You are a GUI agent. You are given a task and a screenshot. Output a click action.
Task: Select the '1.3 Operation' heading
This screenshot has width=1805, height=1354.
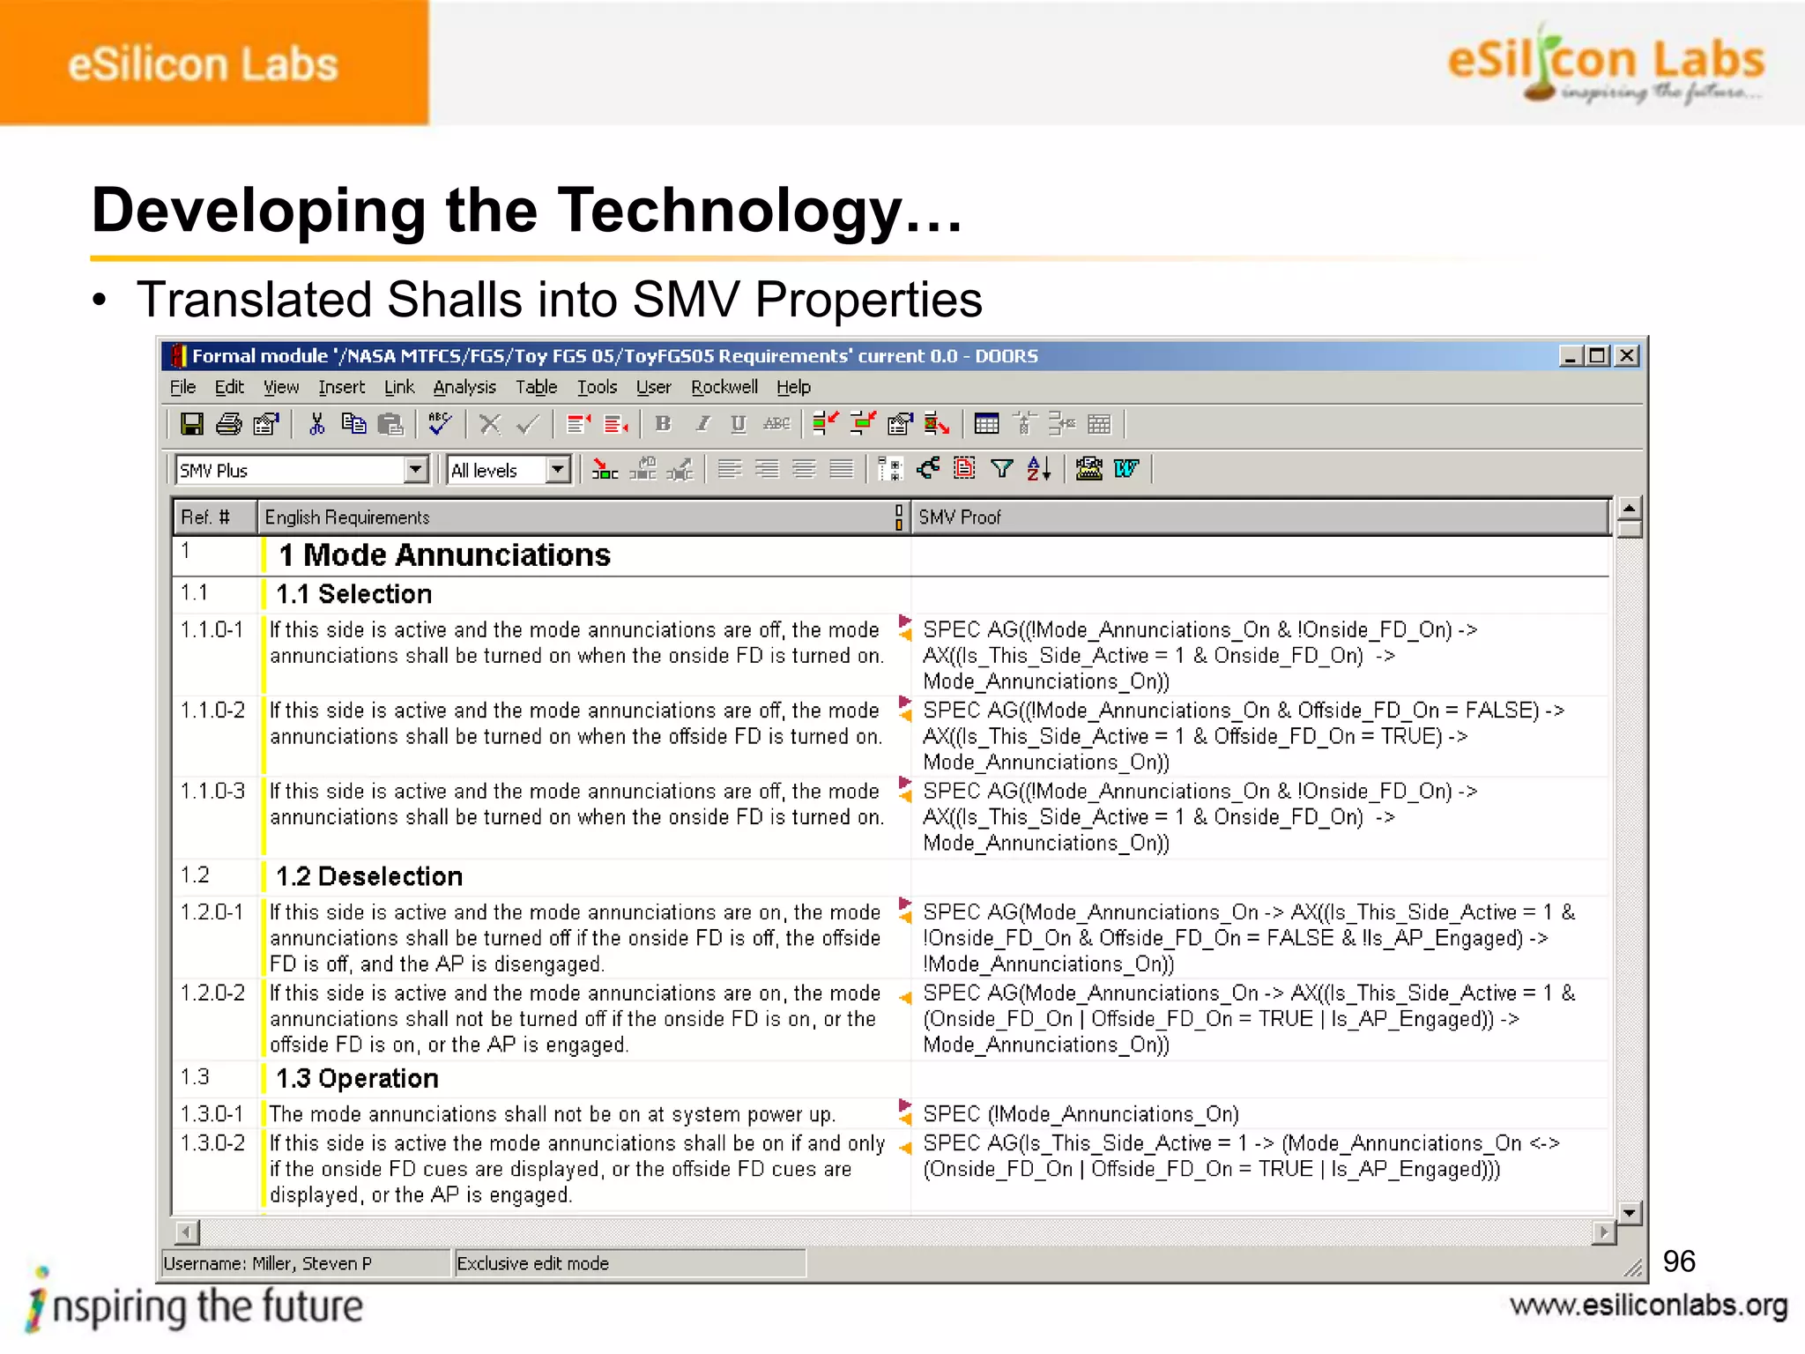click(x=357, y=1078)
